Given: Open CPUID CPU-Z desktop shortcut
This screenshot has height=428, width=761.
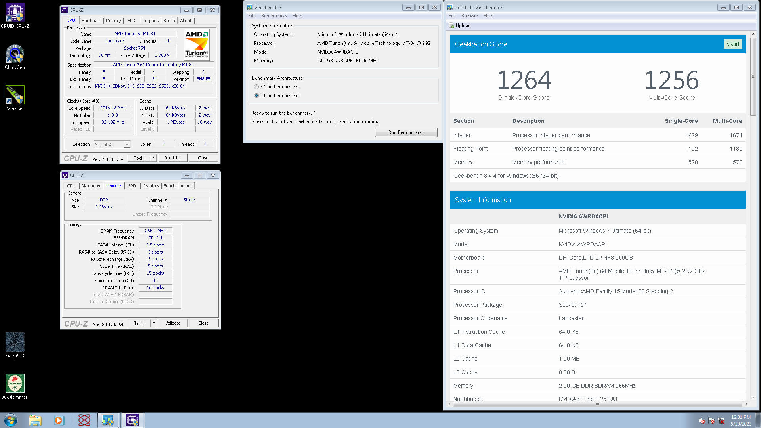Looking at the screenshot, I should click(15, 16).
